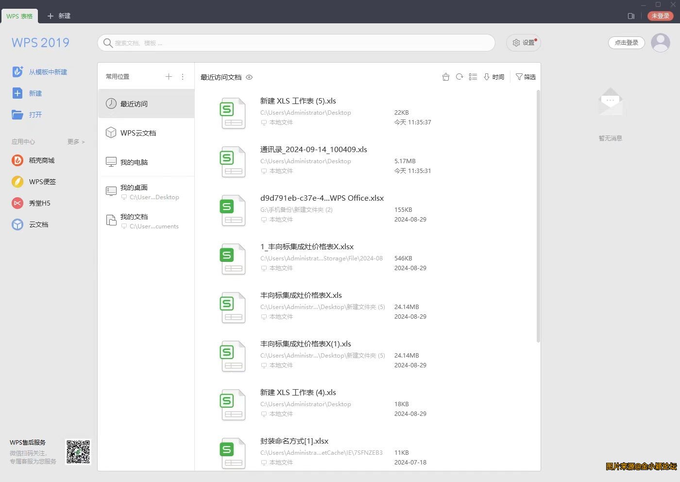Expand 更多 in 应用中心
The width and height of the screenshot is (680, 482).
pyautogui.click(x=76, y=141)
